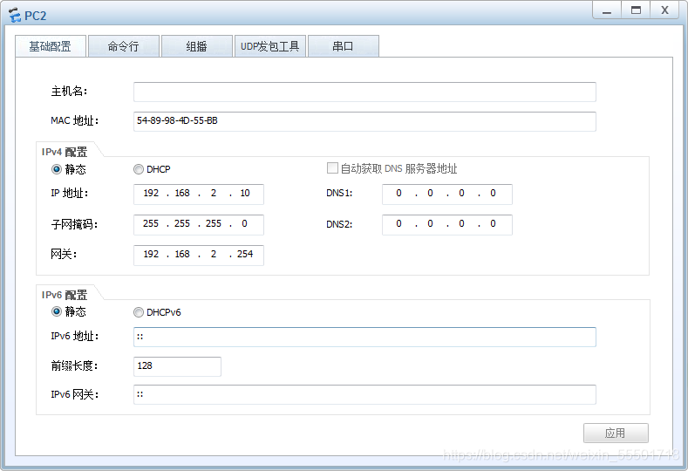This screenshot has width=688, height=471.
Task: Click the DNS2: label
Action: (339, 224)
